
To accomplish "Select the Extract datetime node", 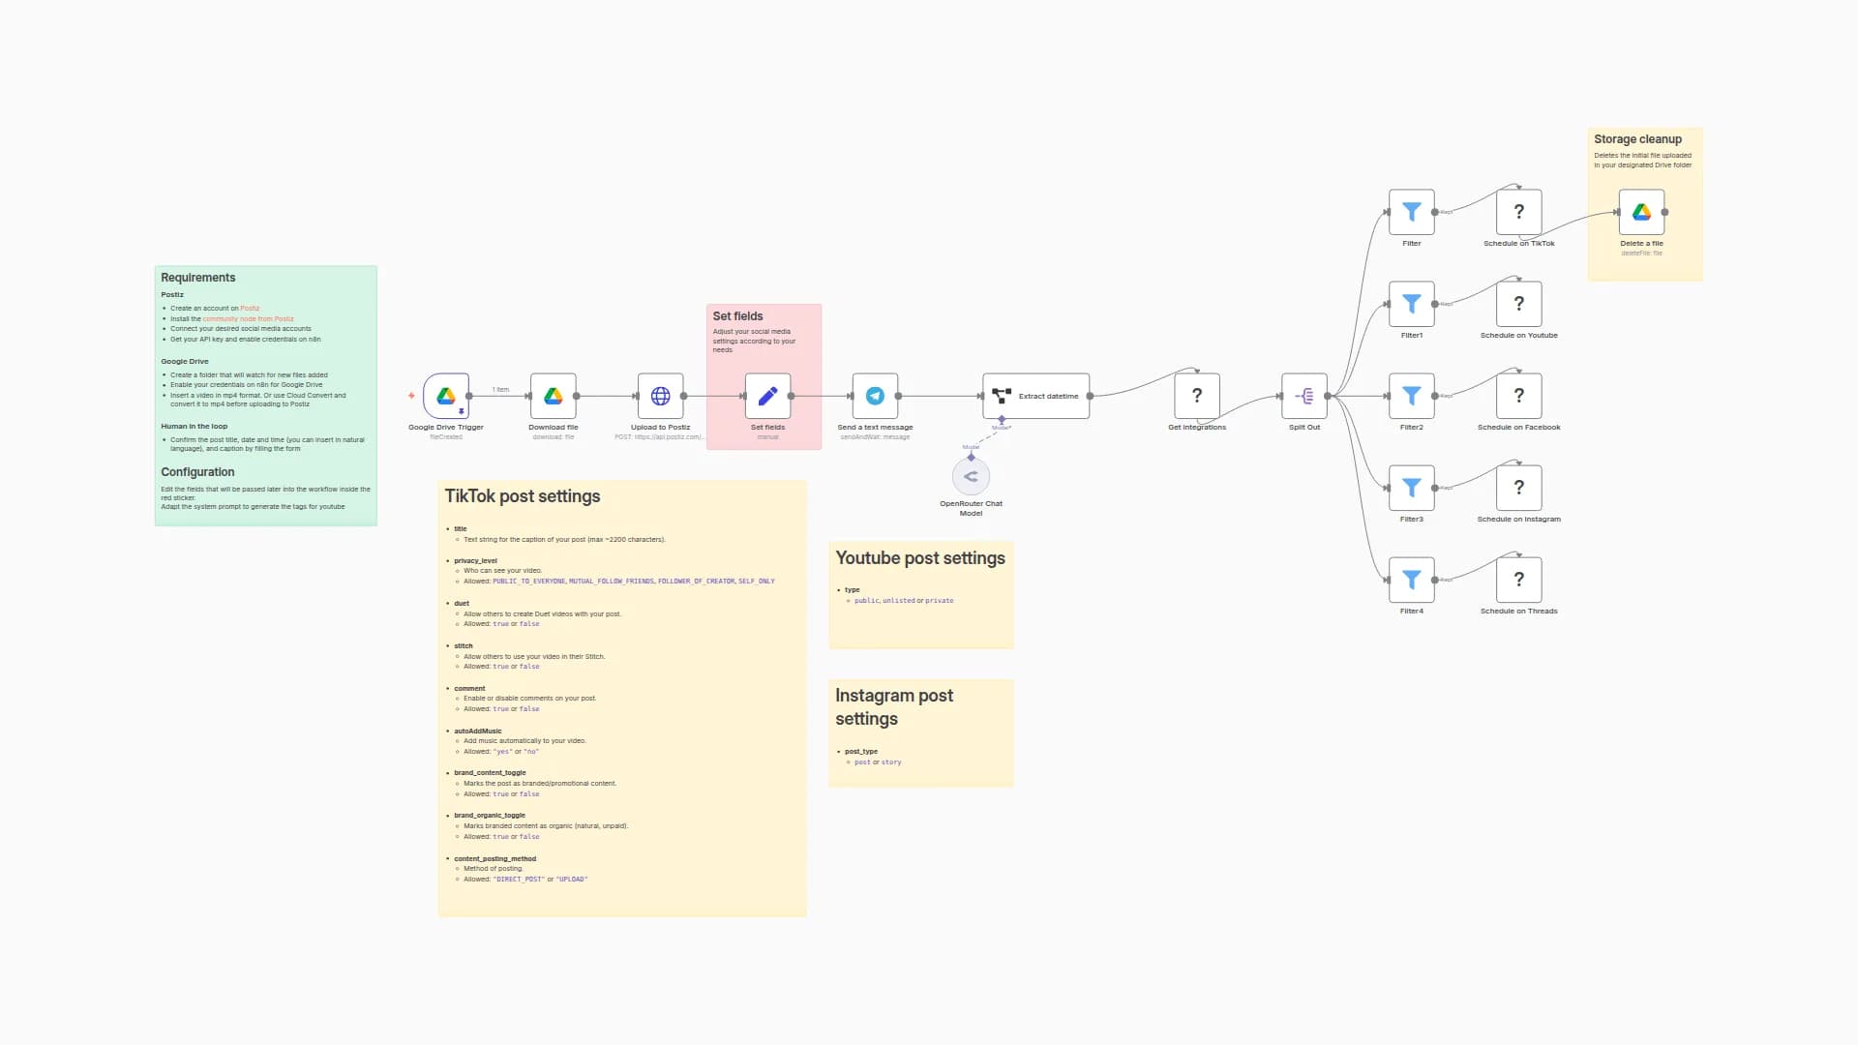I will 1035,396.
